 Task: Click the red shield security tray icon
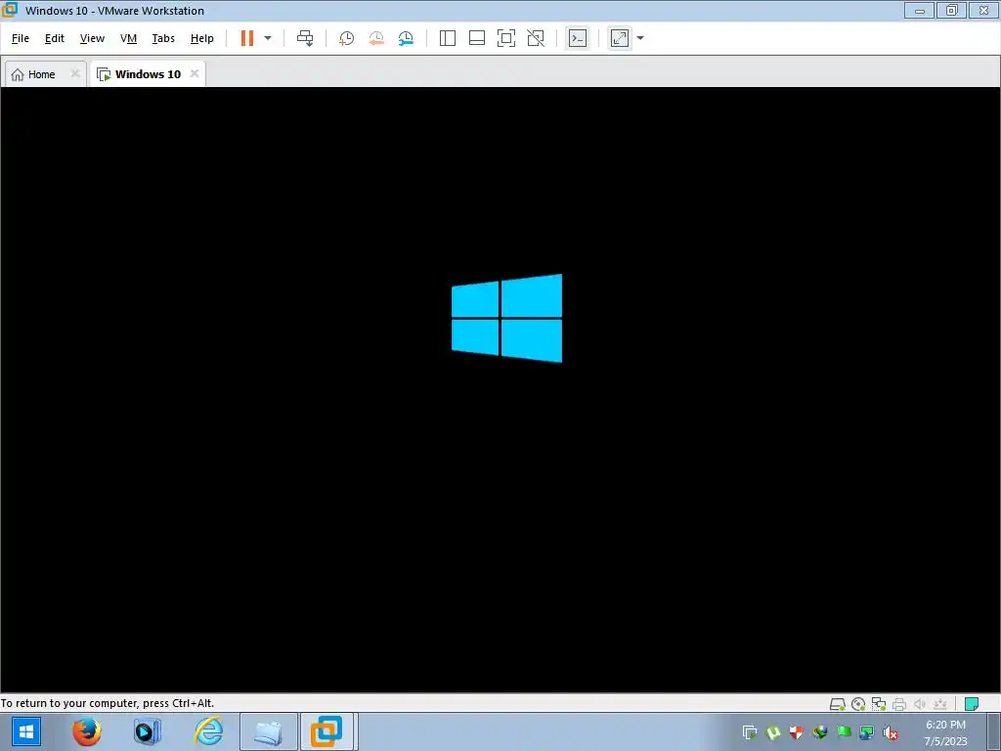point(796,732)
